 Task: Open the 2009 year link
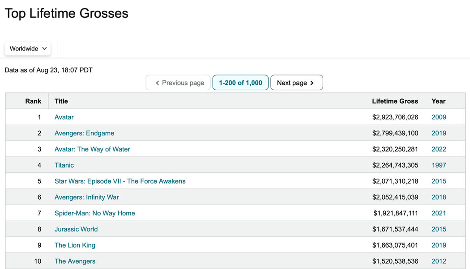tap(439, 117)
